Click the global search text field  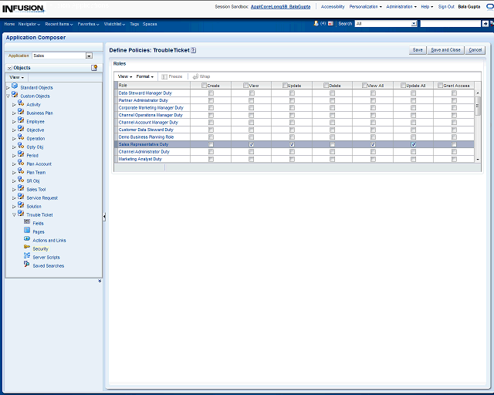(450, 24)
